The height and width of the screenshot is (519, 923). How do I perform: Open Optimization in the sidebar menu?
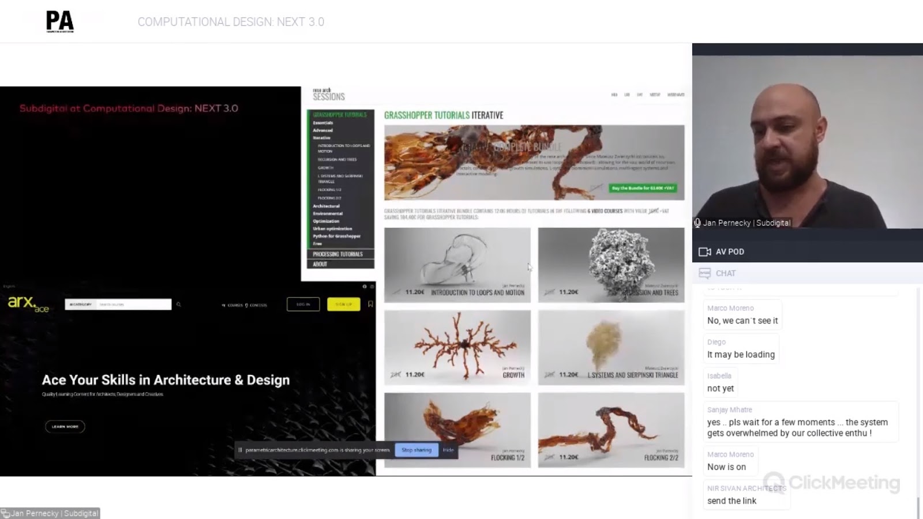click(326, 221)
